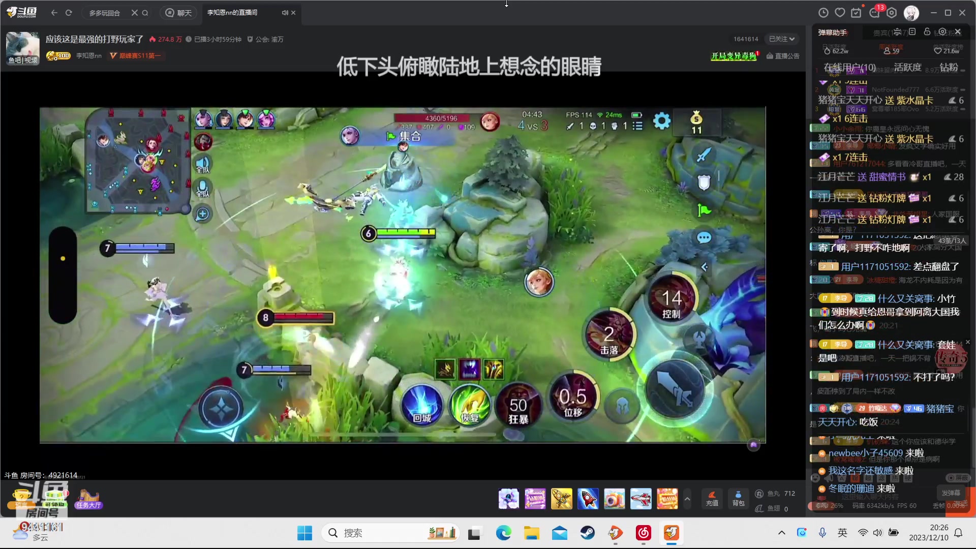Open Douyu client settings hexagon icon

coord(892,13)
